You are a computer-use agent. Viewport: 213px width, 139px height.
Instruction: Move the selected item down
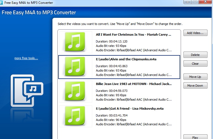pos(195,86)
